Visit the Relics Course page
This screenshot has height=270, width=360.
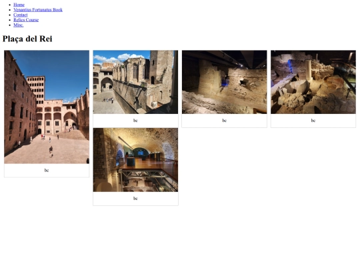pyautogui.click(x=26, y=20)
